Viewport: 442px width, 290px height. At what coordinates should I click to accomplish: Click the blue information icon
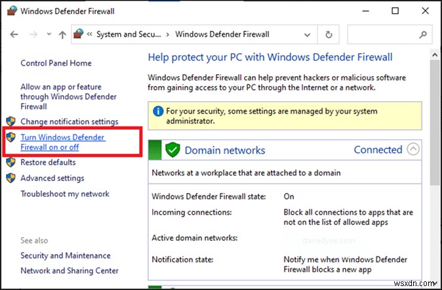coord(158,111)
